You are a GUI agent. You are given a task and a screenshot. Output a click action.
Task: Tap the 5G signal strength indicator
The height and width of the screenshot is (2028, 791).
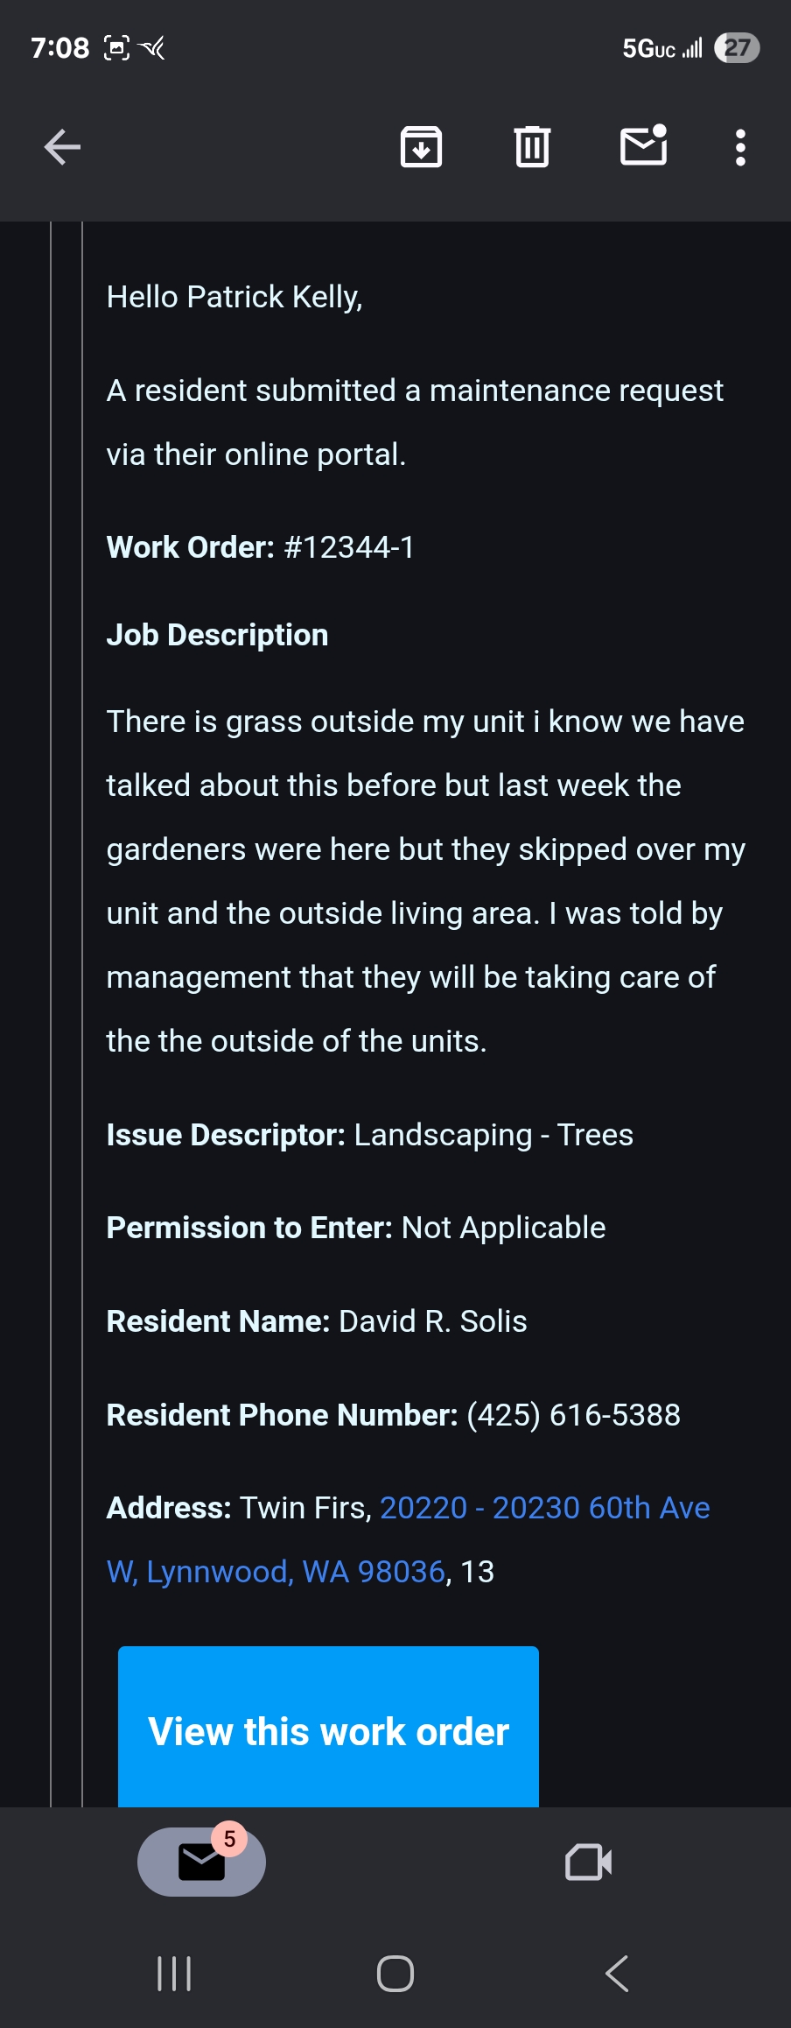point(661,48)
